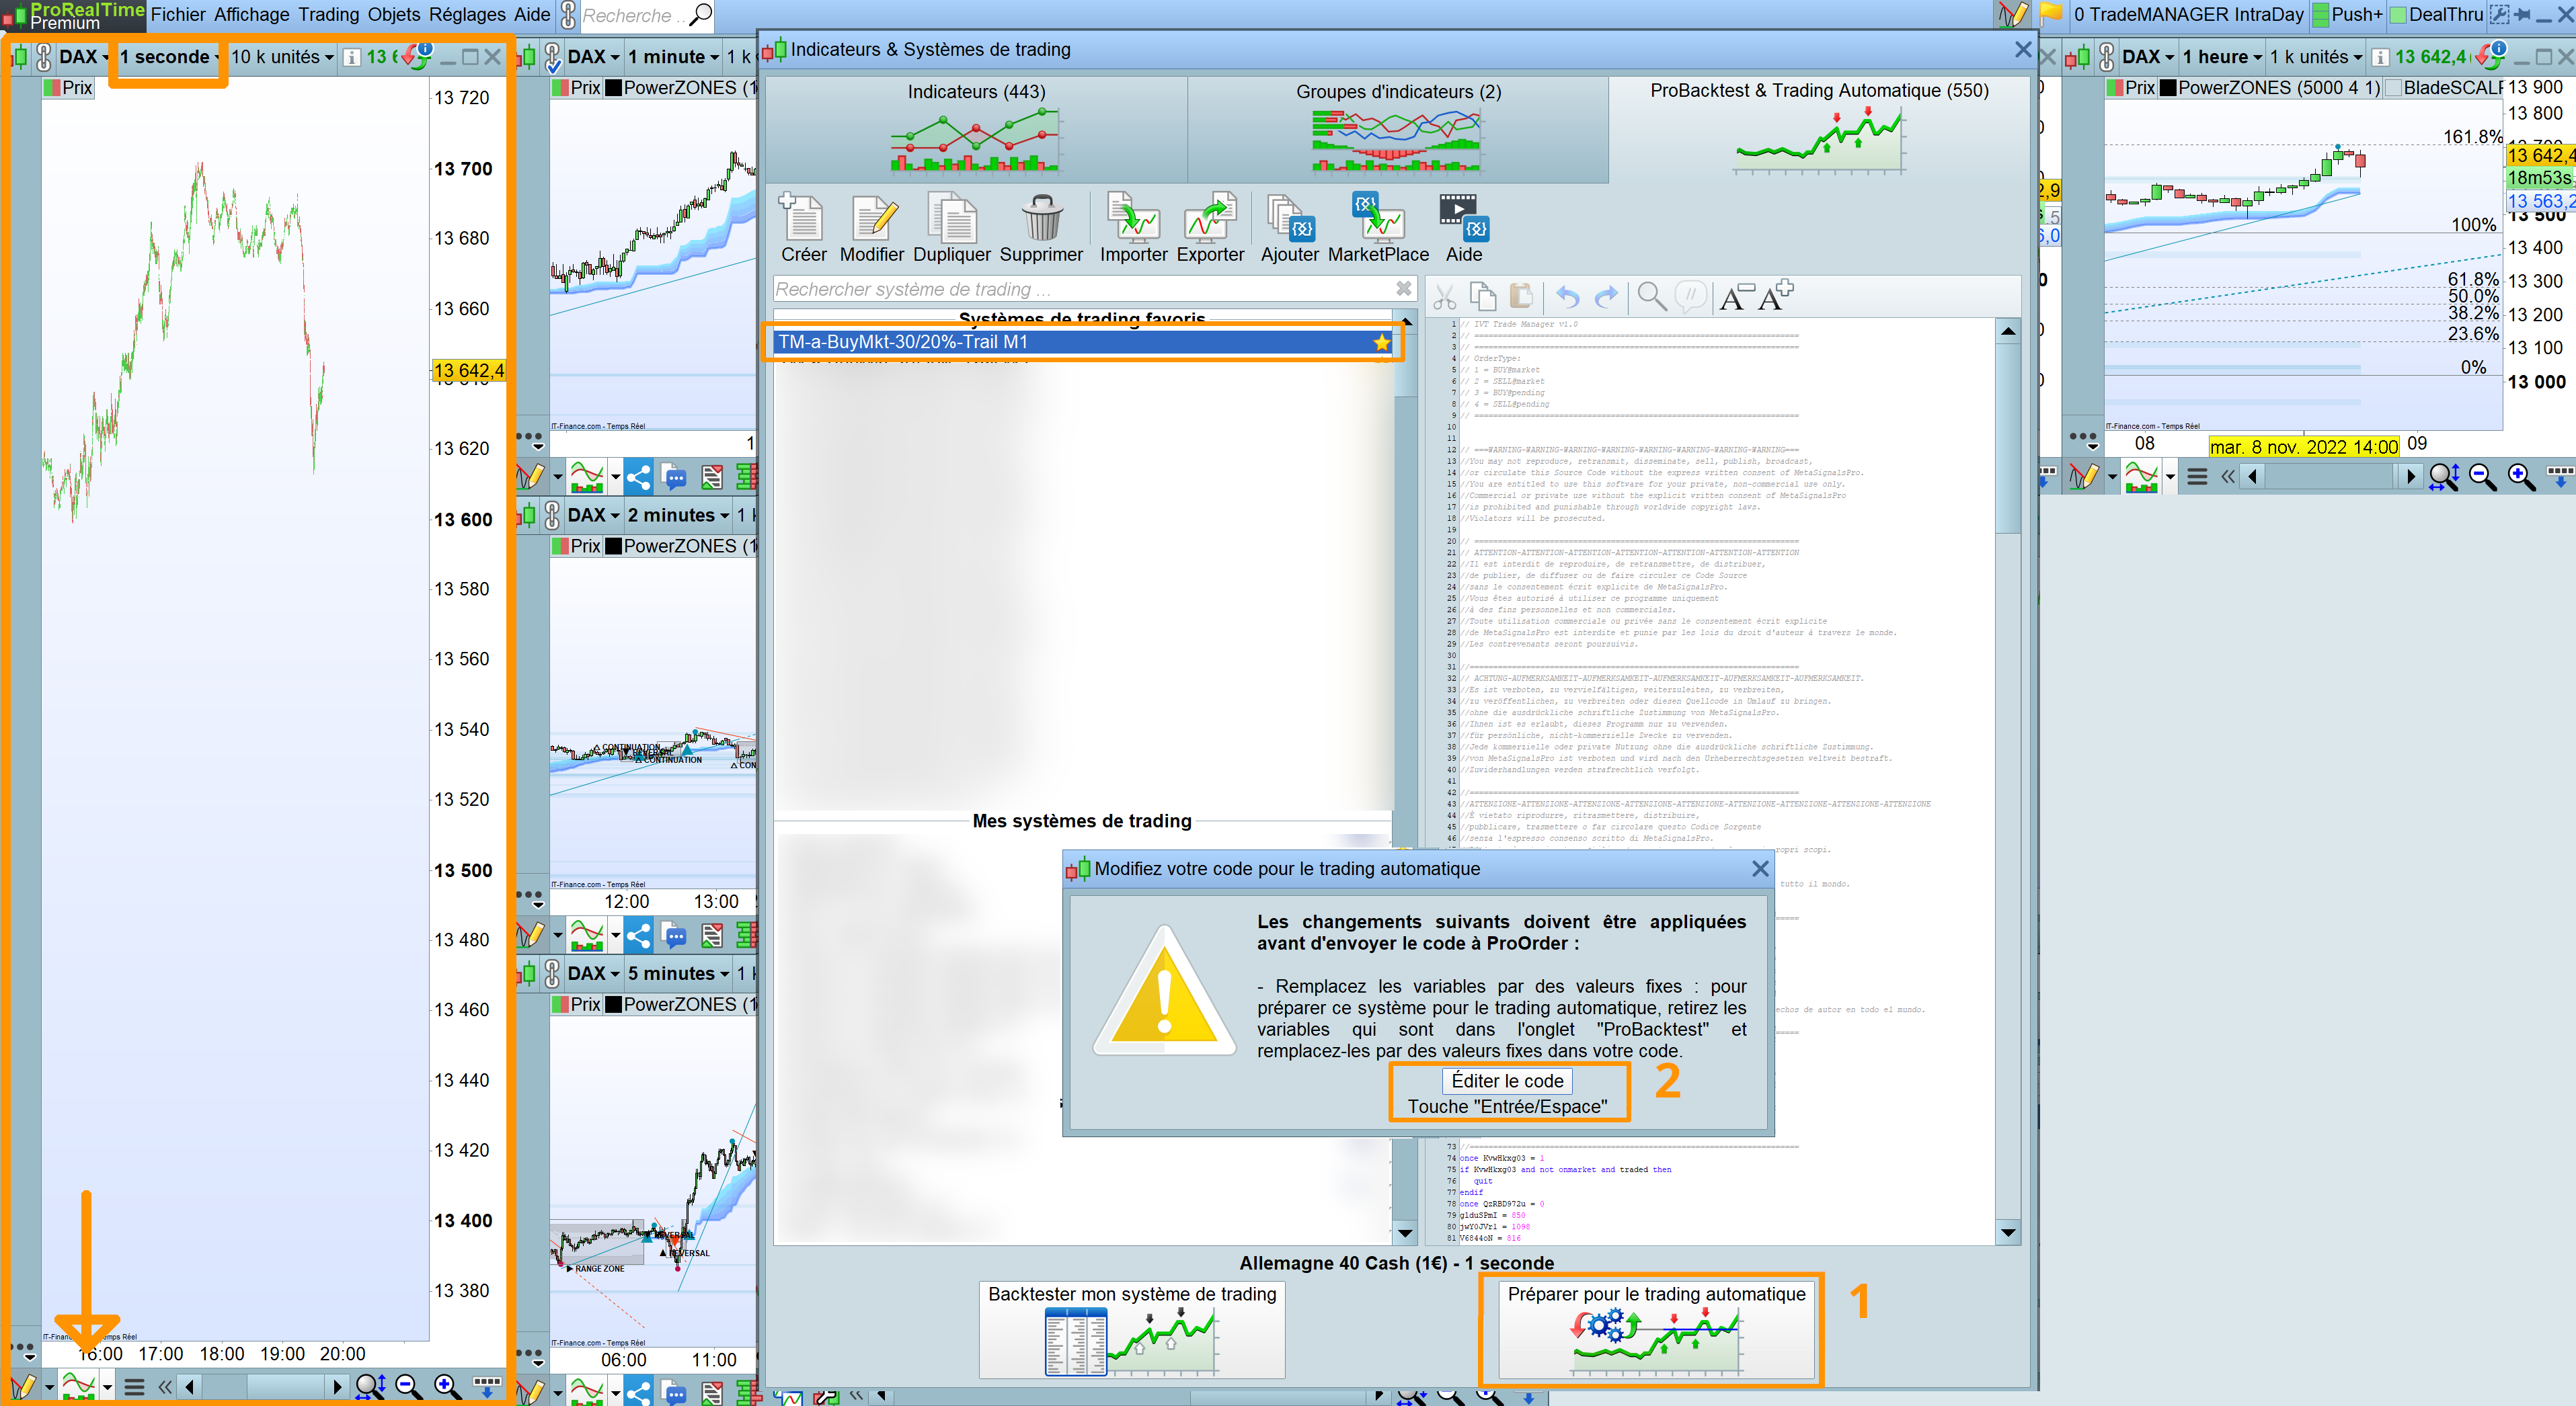Click the time scrollbar on the 1 heure chart
The image size is (2576, 1406).
click(2331, 478)
